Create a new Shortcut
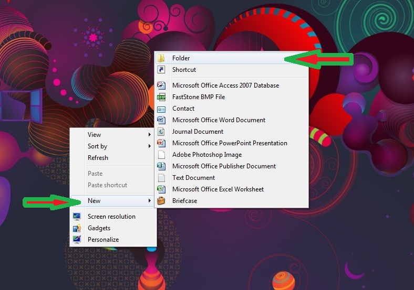Screen dimensions: 414x290 coord(231,70)
